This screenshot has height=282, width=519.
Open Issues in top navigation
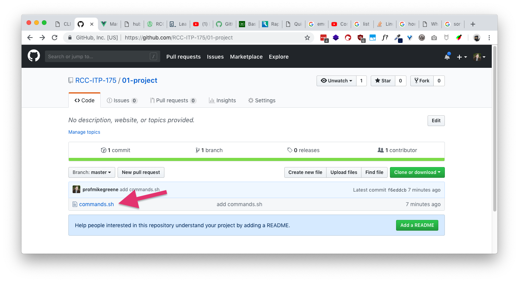tap(215, 57)
